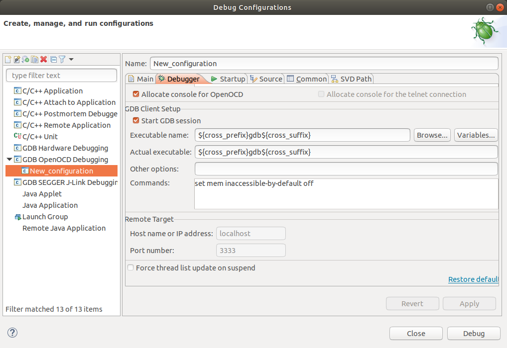
Task: Click the Debug button
Action: tap(474, 333)
